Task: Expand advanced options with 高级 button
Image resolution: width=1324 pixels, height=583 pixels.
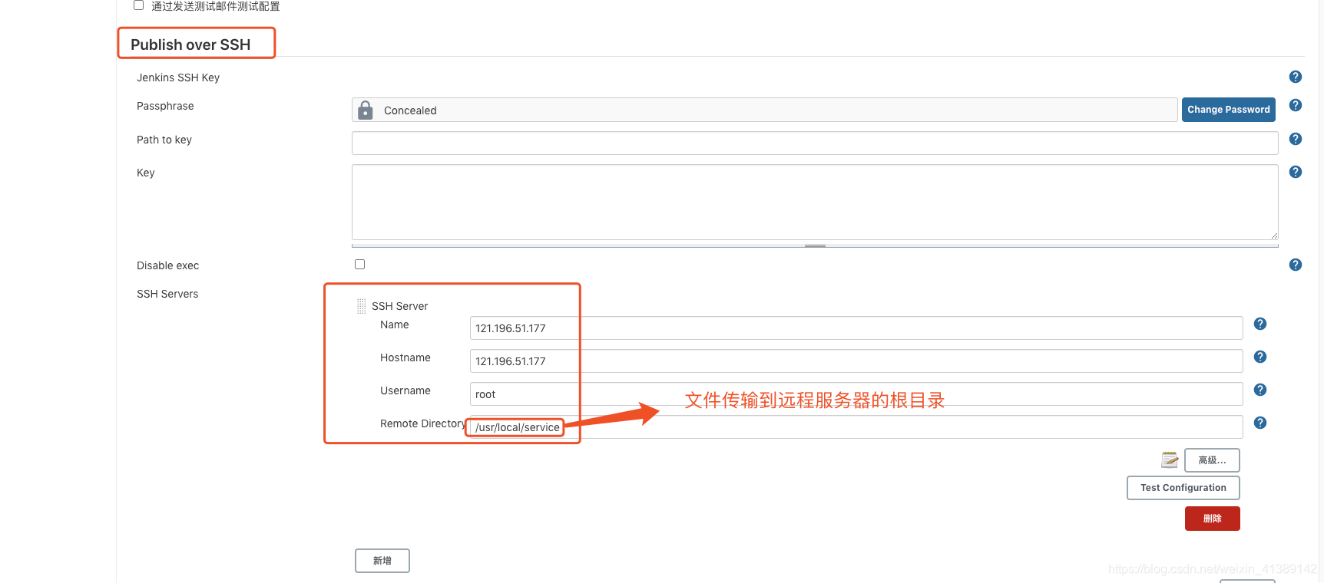Action: pos(1212,460)
